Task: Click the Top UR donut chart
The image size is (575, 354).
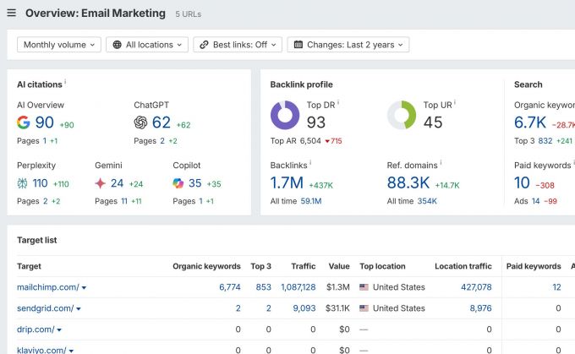Action: pyautogui.click(x=402, y=116)
